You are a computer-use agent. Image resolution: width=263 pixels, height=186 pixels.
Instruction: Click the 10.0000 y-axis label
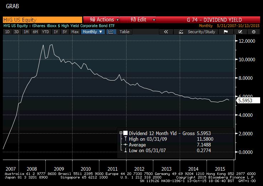(x=247, y=60)
